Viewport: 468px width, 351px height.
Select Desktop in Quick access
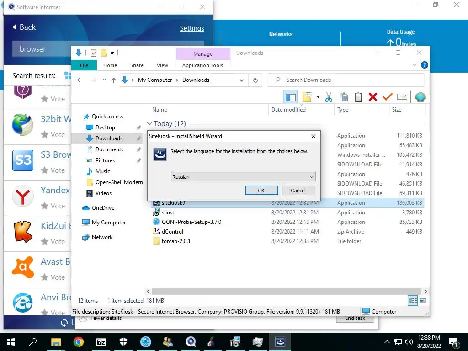105,128
